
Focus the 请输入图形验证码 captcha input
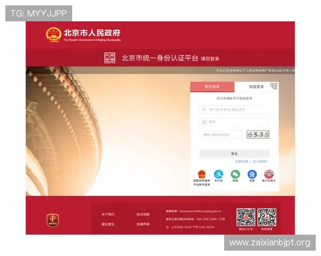click(221, 135)
